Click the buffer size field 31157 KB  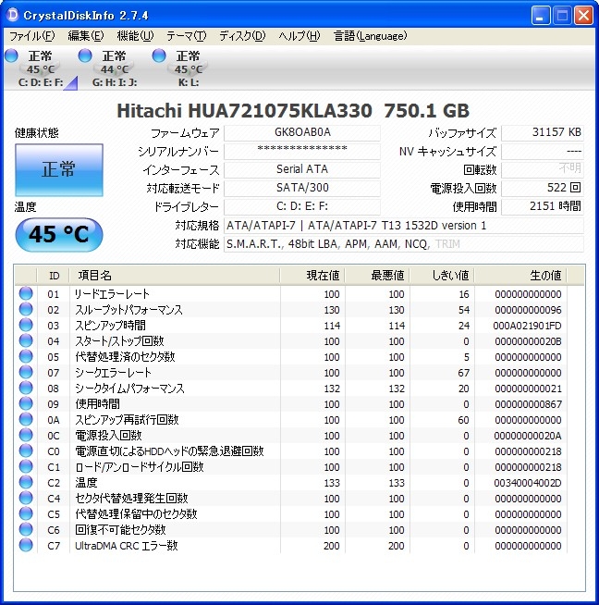543,132
